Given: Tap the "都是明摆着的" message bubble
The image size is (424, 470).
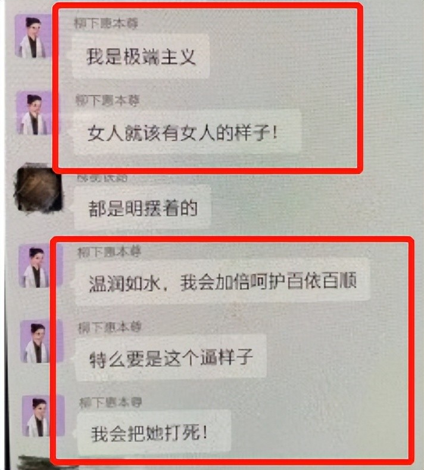Looking at the screenshot, I should [x=142, y=208].
